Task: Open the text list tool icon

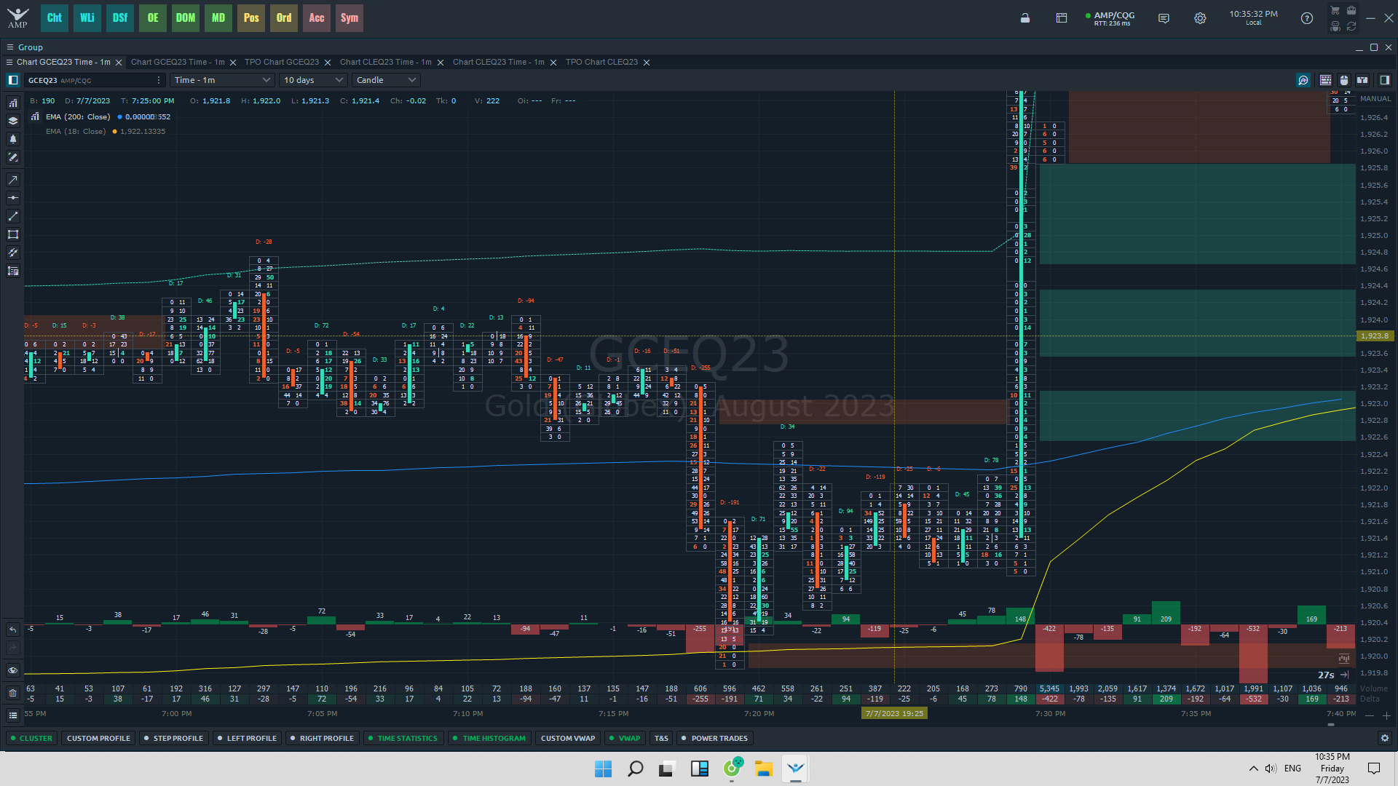Action: pyautogui.click(x=13, y=271)
